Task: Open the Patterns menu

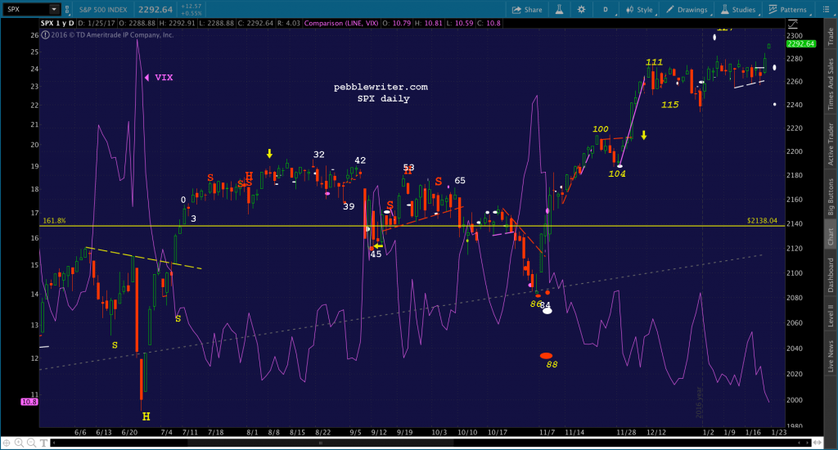Action: click(x=788, y=10)
